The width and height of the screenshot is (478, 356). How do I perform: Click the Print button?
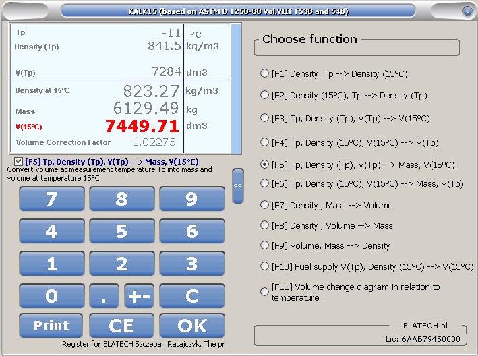point(51,326)
